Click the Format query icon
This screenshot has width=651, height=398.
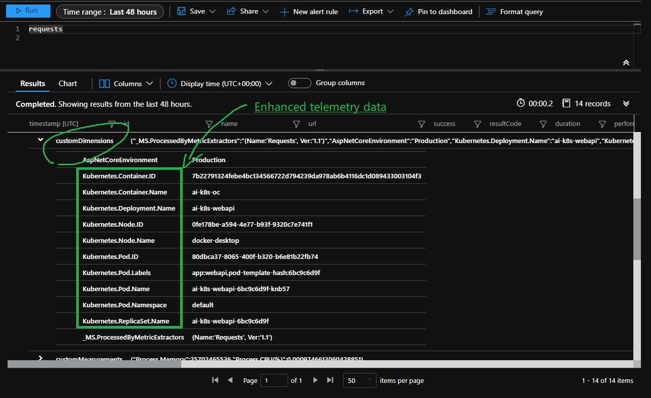click(x=490, y=12)
